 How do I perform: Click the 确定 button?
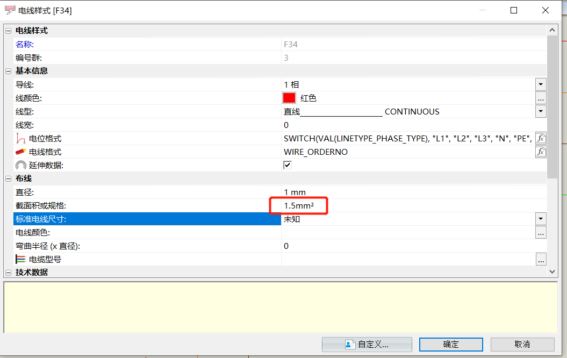451,345
